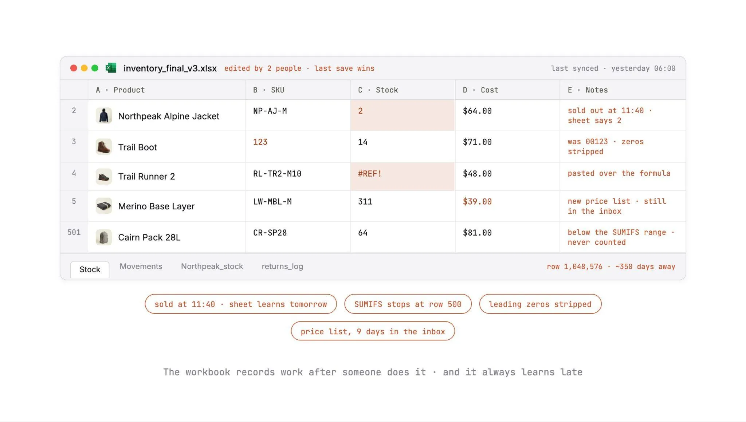
Task: Click 'row 1,048,576 · ~350 days away' status
Action: (x=611, y=267)
